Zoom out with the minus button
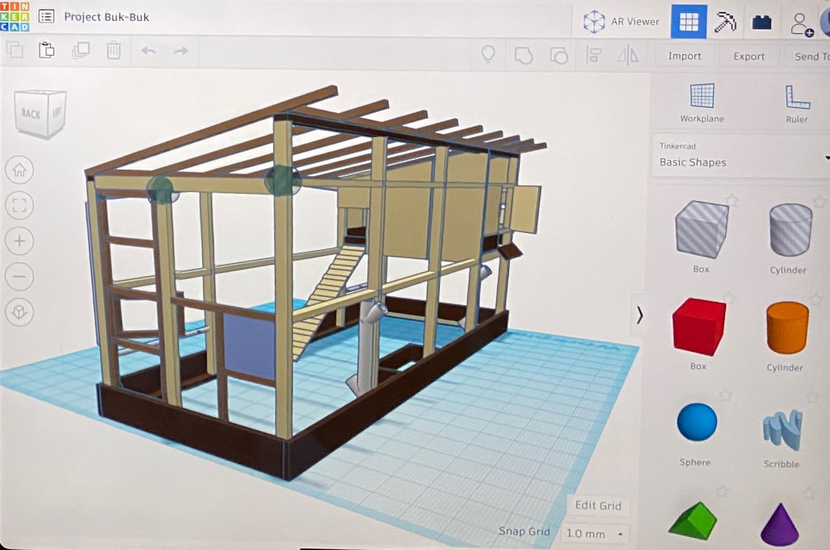 [x=19, y=276]
